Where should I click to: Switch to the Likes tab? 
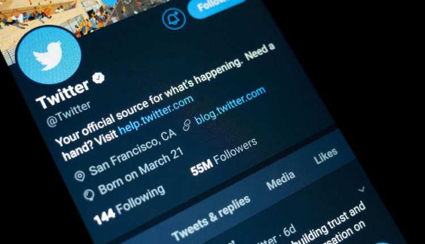pyautogui.click(x=326, y=156)
